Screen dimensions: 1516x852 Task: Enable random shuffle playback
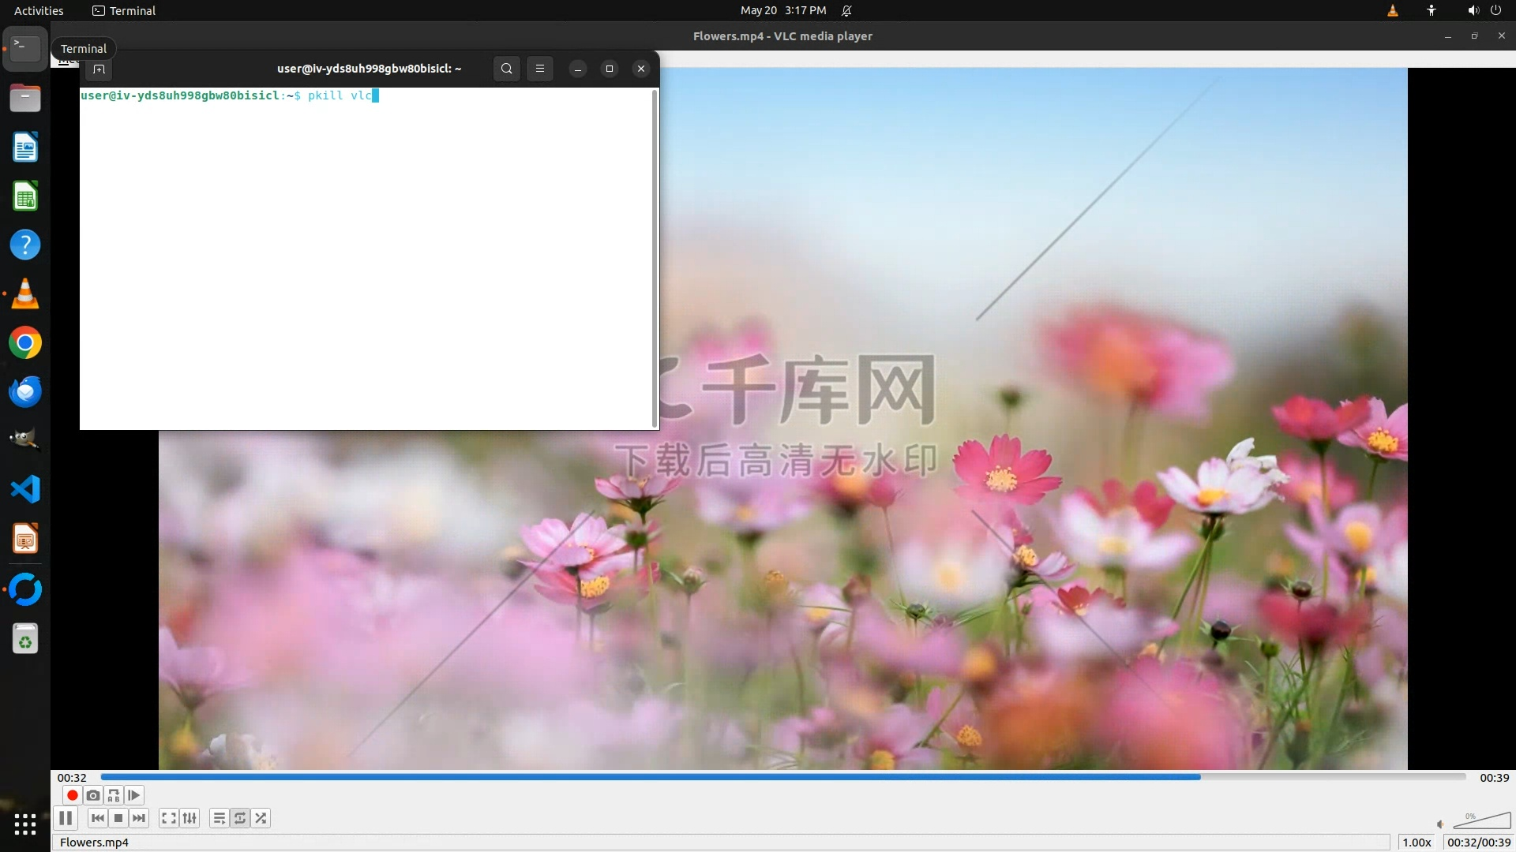point(261,818)
